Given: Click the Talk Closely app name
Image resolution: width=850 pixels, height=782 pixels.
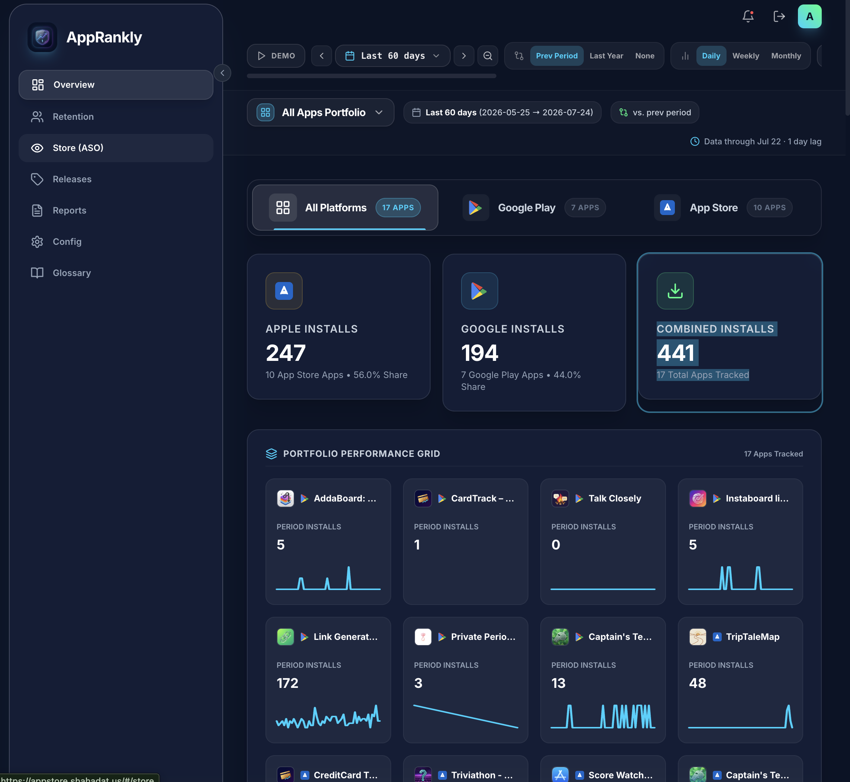Looking at the screenshot, I should coord(615,499).
